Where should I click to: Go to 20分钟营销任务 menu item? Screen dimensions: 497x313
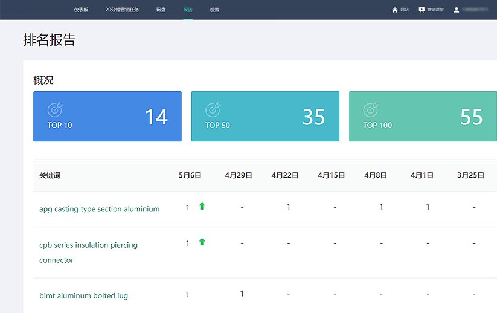tap(122, 10)
